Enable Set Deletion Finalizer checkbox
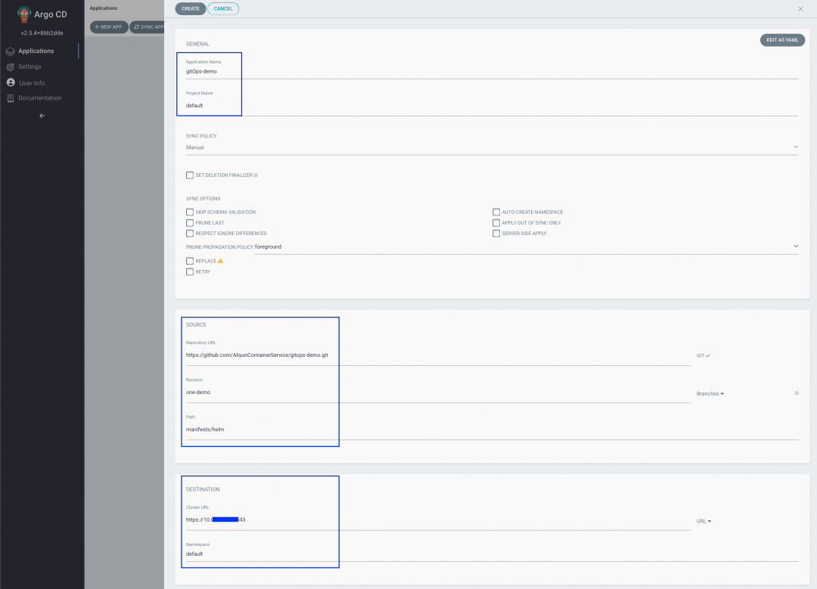The width and height of the screenshot is (817, 589). (x=190, y=175)
